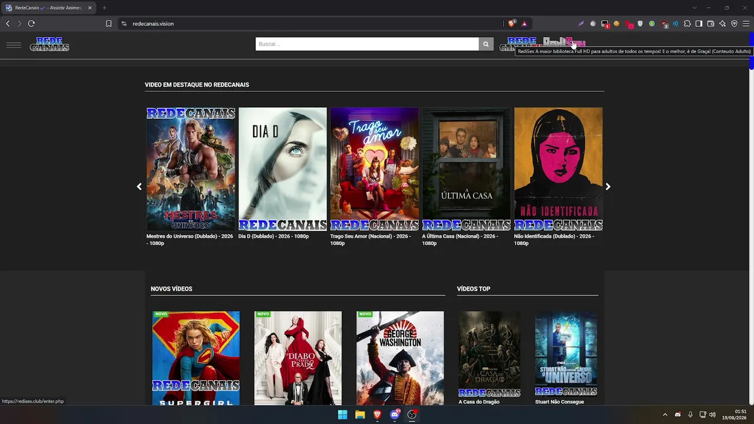Click 'Dia D (Dublado) - 2026' title link
The height and width of the screenshot is (424, 754).
273,236
